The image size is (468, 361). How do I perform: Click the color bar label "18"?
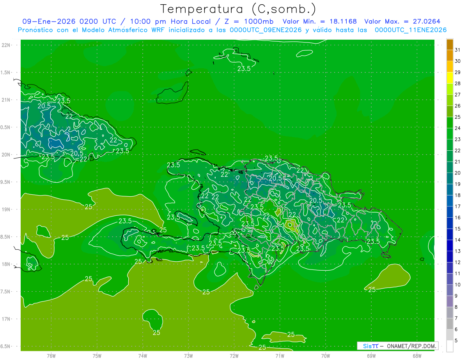(x=458, y=195)
